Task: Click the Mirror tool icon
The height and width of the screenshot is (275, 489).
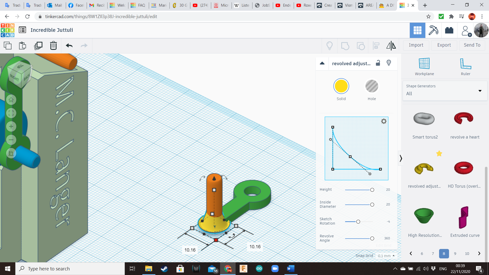Action: tap(391, 46)
